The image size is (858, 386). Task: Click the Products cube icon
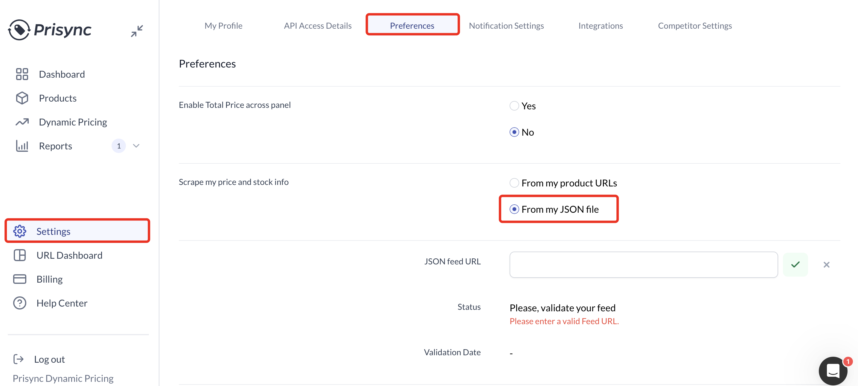point(22,98)
